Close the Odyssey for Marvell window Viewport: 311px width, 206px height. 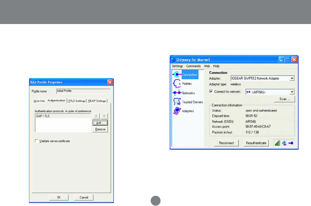pos(294,60)
